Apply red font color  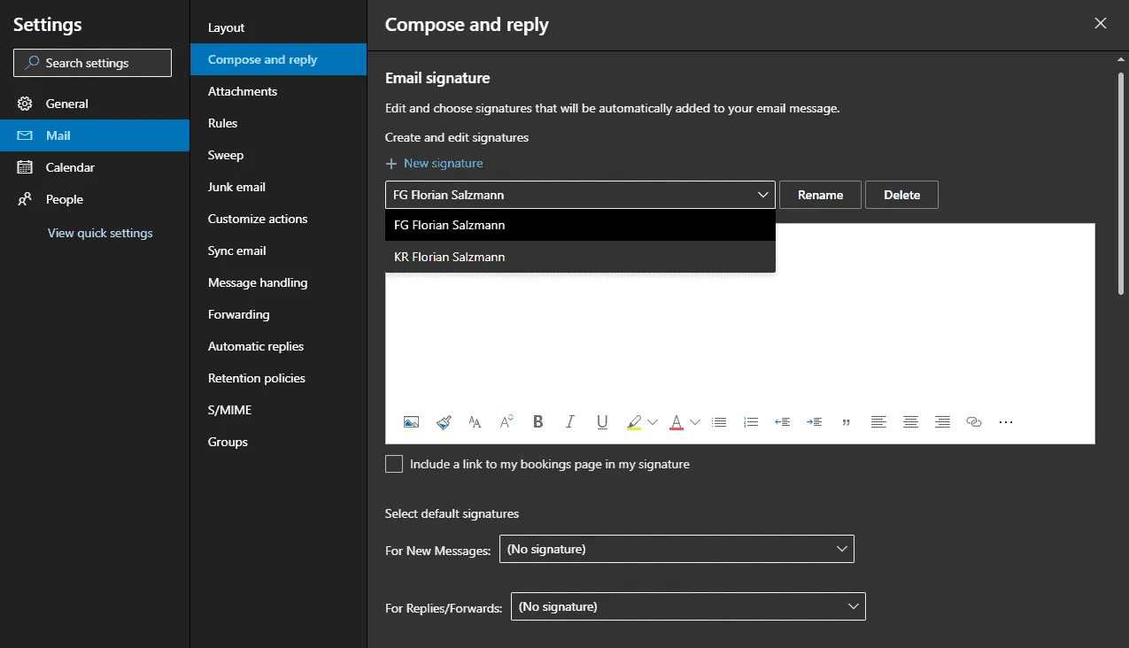coord(677,422)
